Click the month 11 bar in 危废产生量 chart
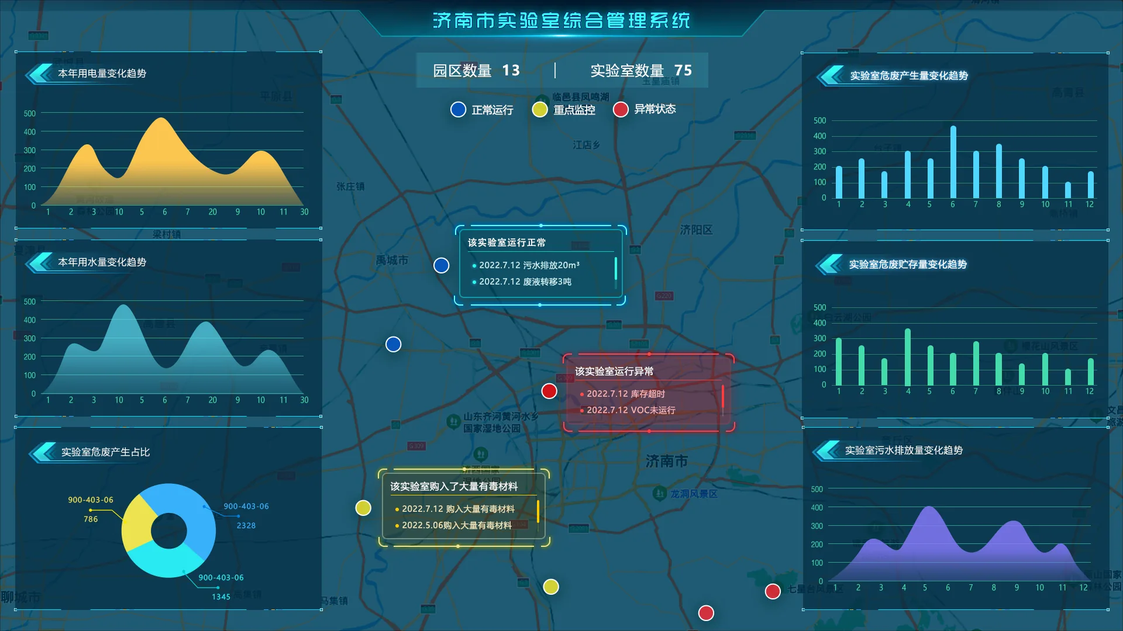The image size is (1123, 631). coord(1068,190)
